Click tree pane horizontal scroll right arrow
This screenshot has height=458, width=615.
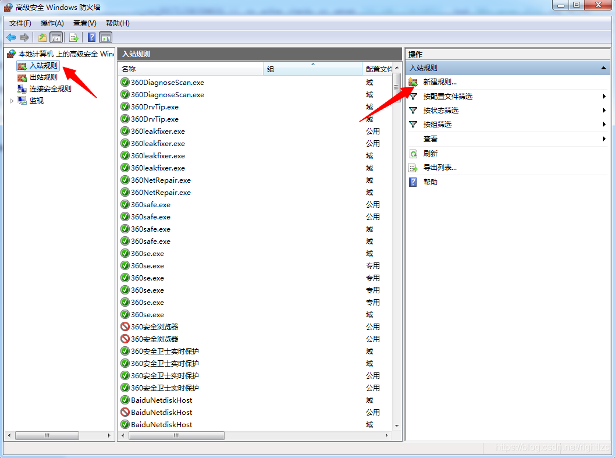(x=109, y=435)
